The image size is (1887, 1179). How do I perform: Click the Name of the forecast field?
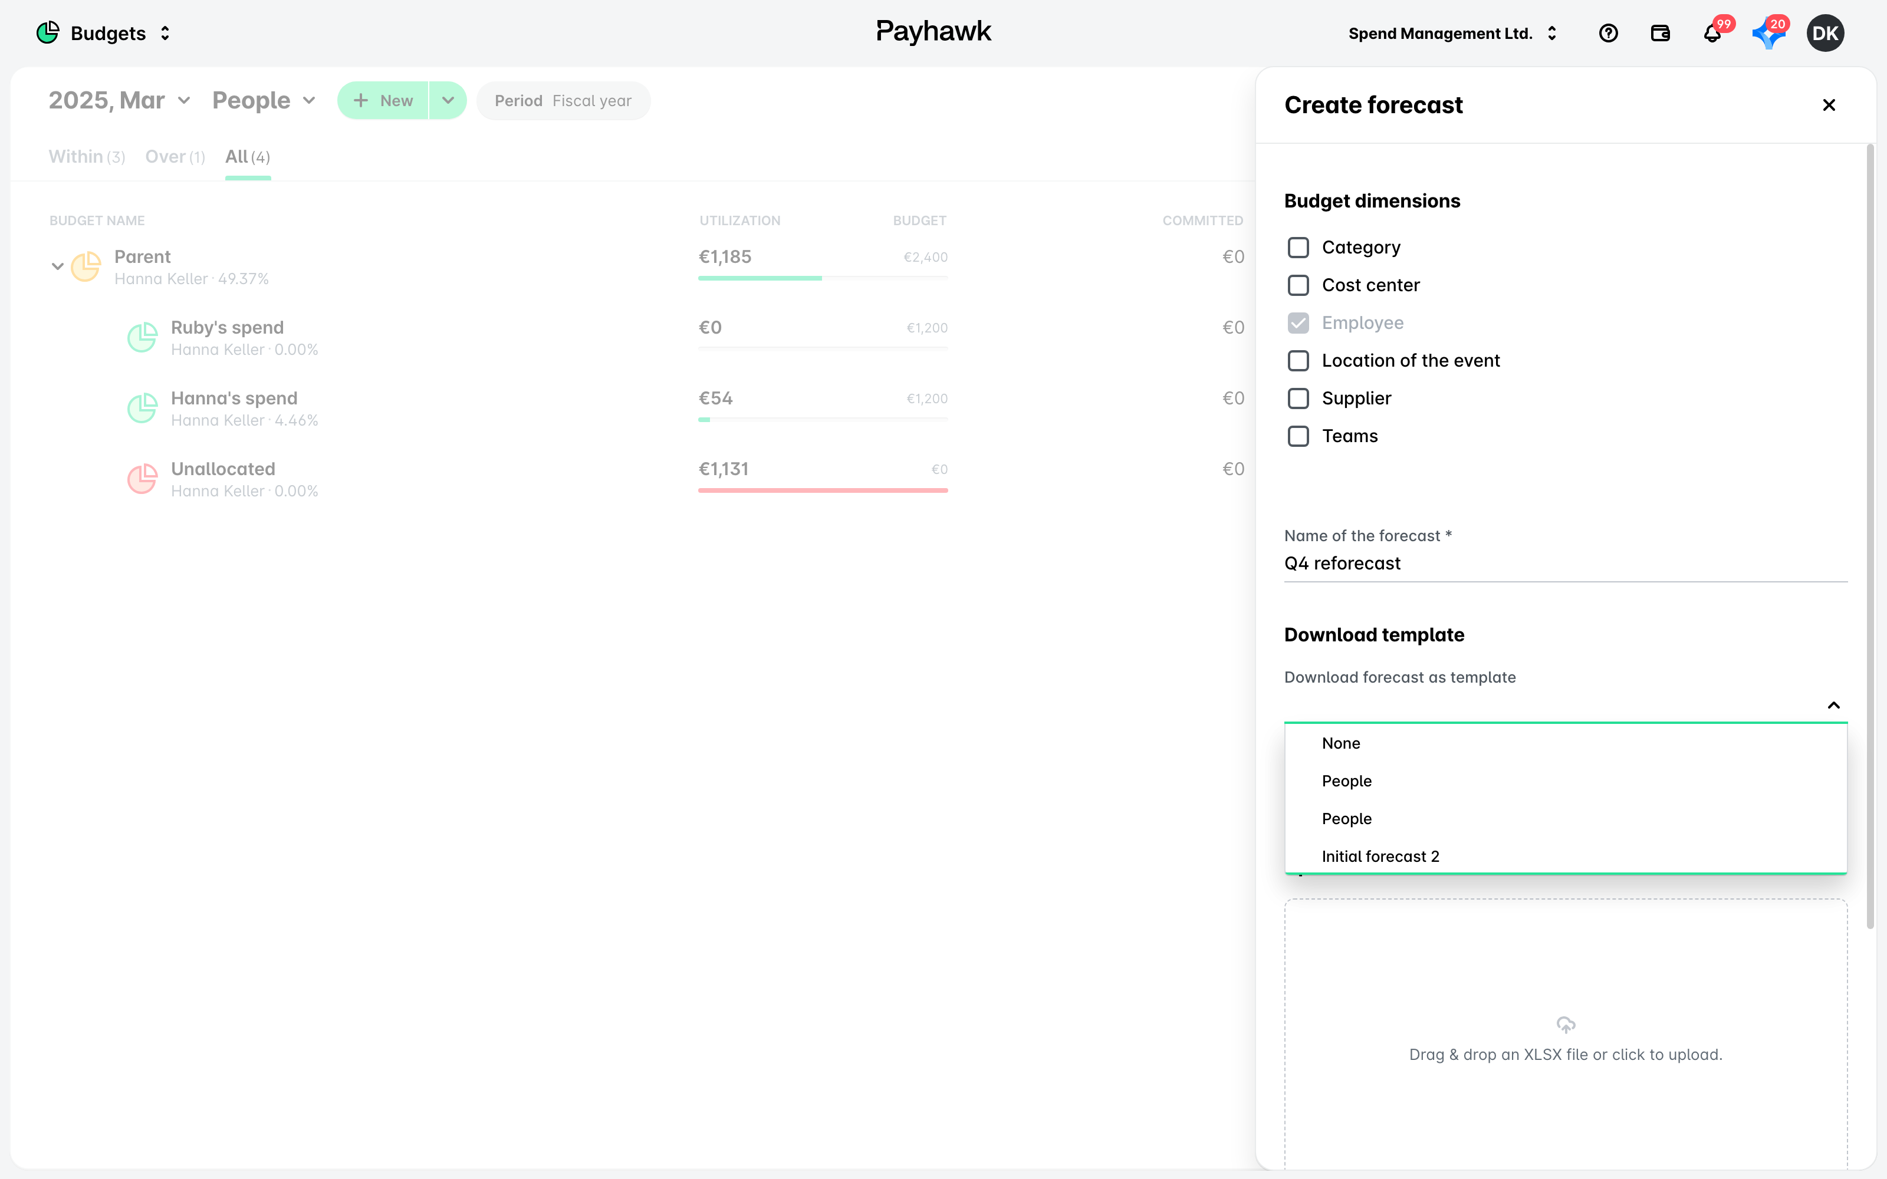tap(1566, 563)
